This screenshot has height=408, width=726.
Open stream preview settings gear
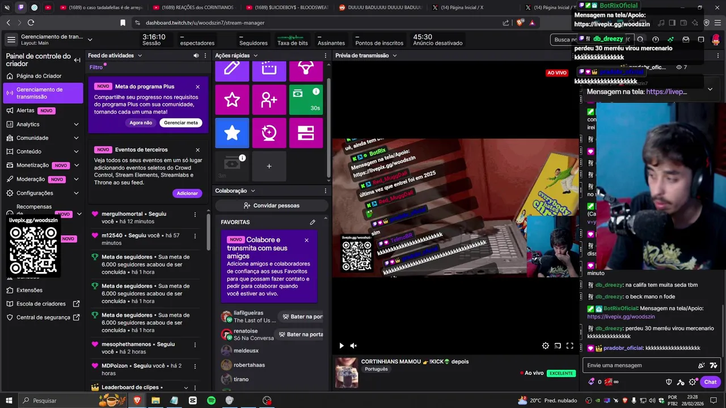pos(546,346)
